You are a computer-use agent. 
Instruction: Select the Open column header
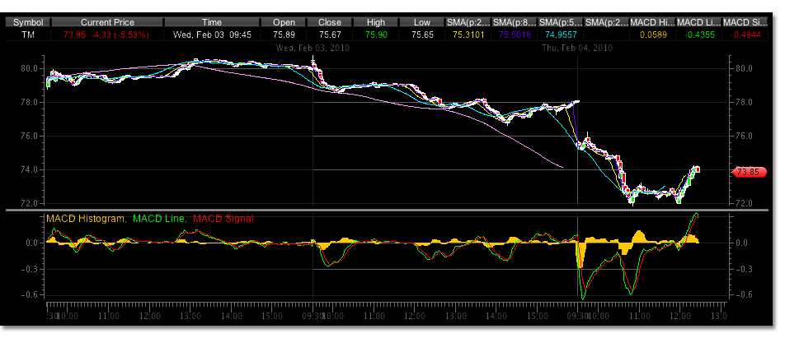[x=282, y=22]
